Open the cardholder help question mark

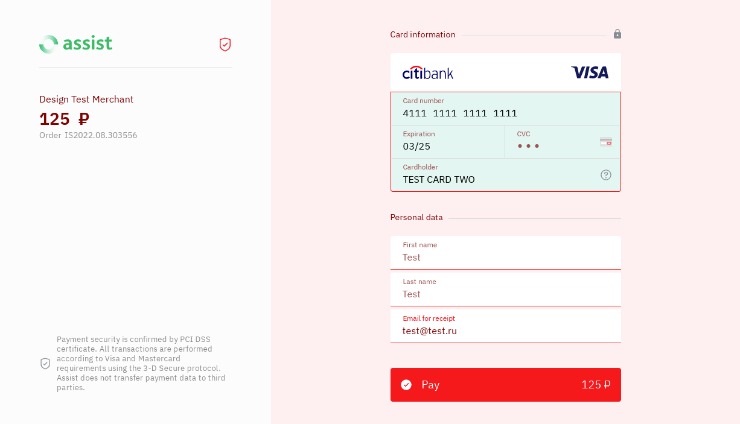(606, 175)
